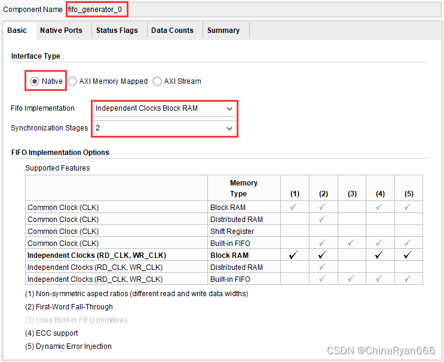This screenshot has width=444, height=362.
Task: Expand the Synchronization Stages dropdown
Action: pos(164,128)
